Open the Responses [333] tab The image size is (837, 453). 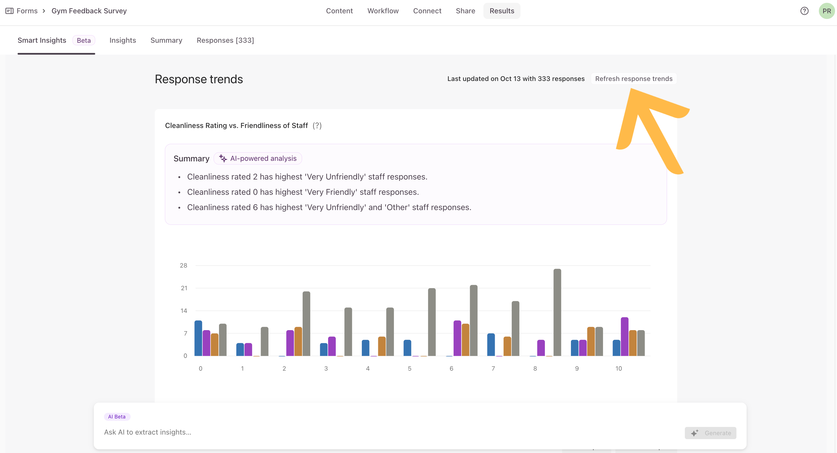[225, 40]
